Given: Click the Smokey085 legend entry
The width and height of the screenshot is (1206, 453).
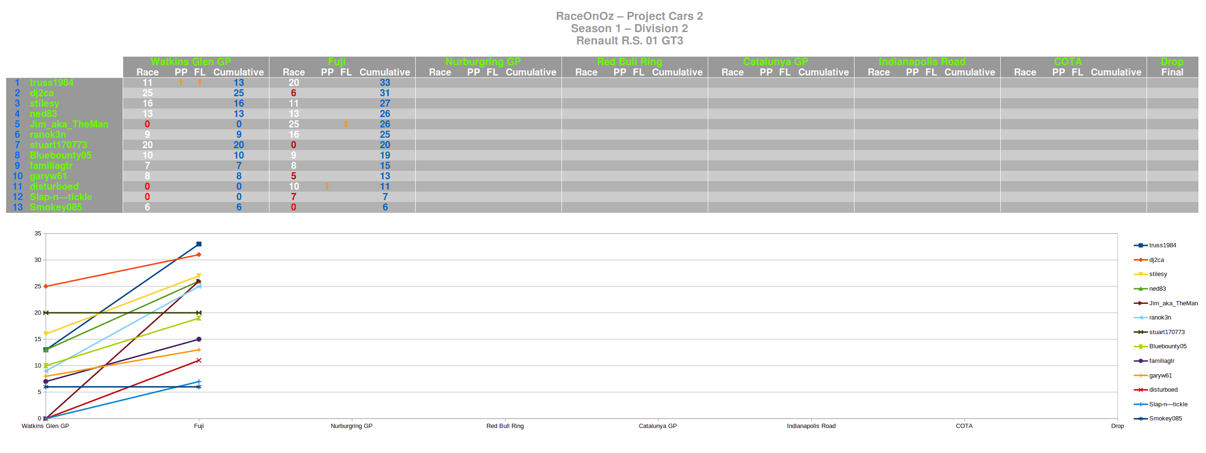Looking at the screenshot, I should [x=1158, y=419].
